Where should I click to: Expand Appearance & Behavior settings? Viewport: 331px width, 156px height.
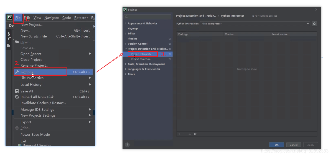tap(126, 24)
